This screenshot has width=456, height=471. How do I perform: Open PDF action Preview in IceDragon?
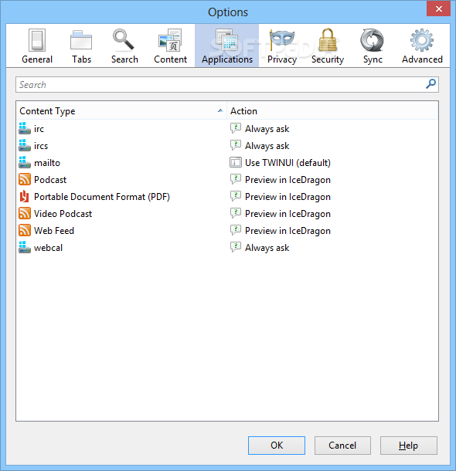pyautogui.click(x=288, y=197)
